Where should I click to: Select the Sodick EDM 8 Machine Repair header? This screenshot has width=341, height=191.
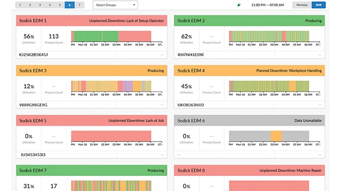249,171
